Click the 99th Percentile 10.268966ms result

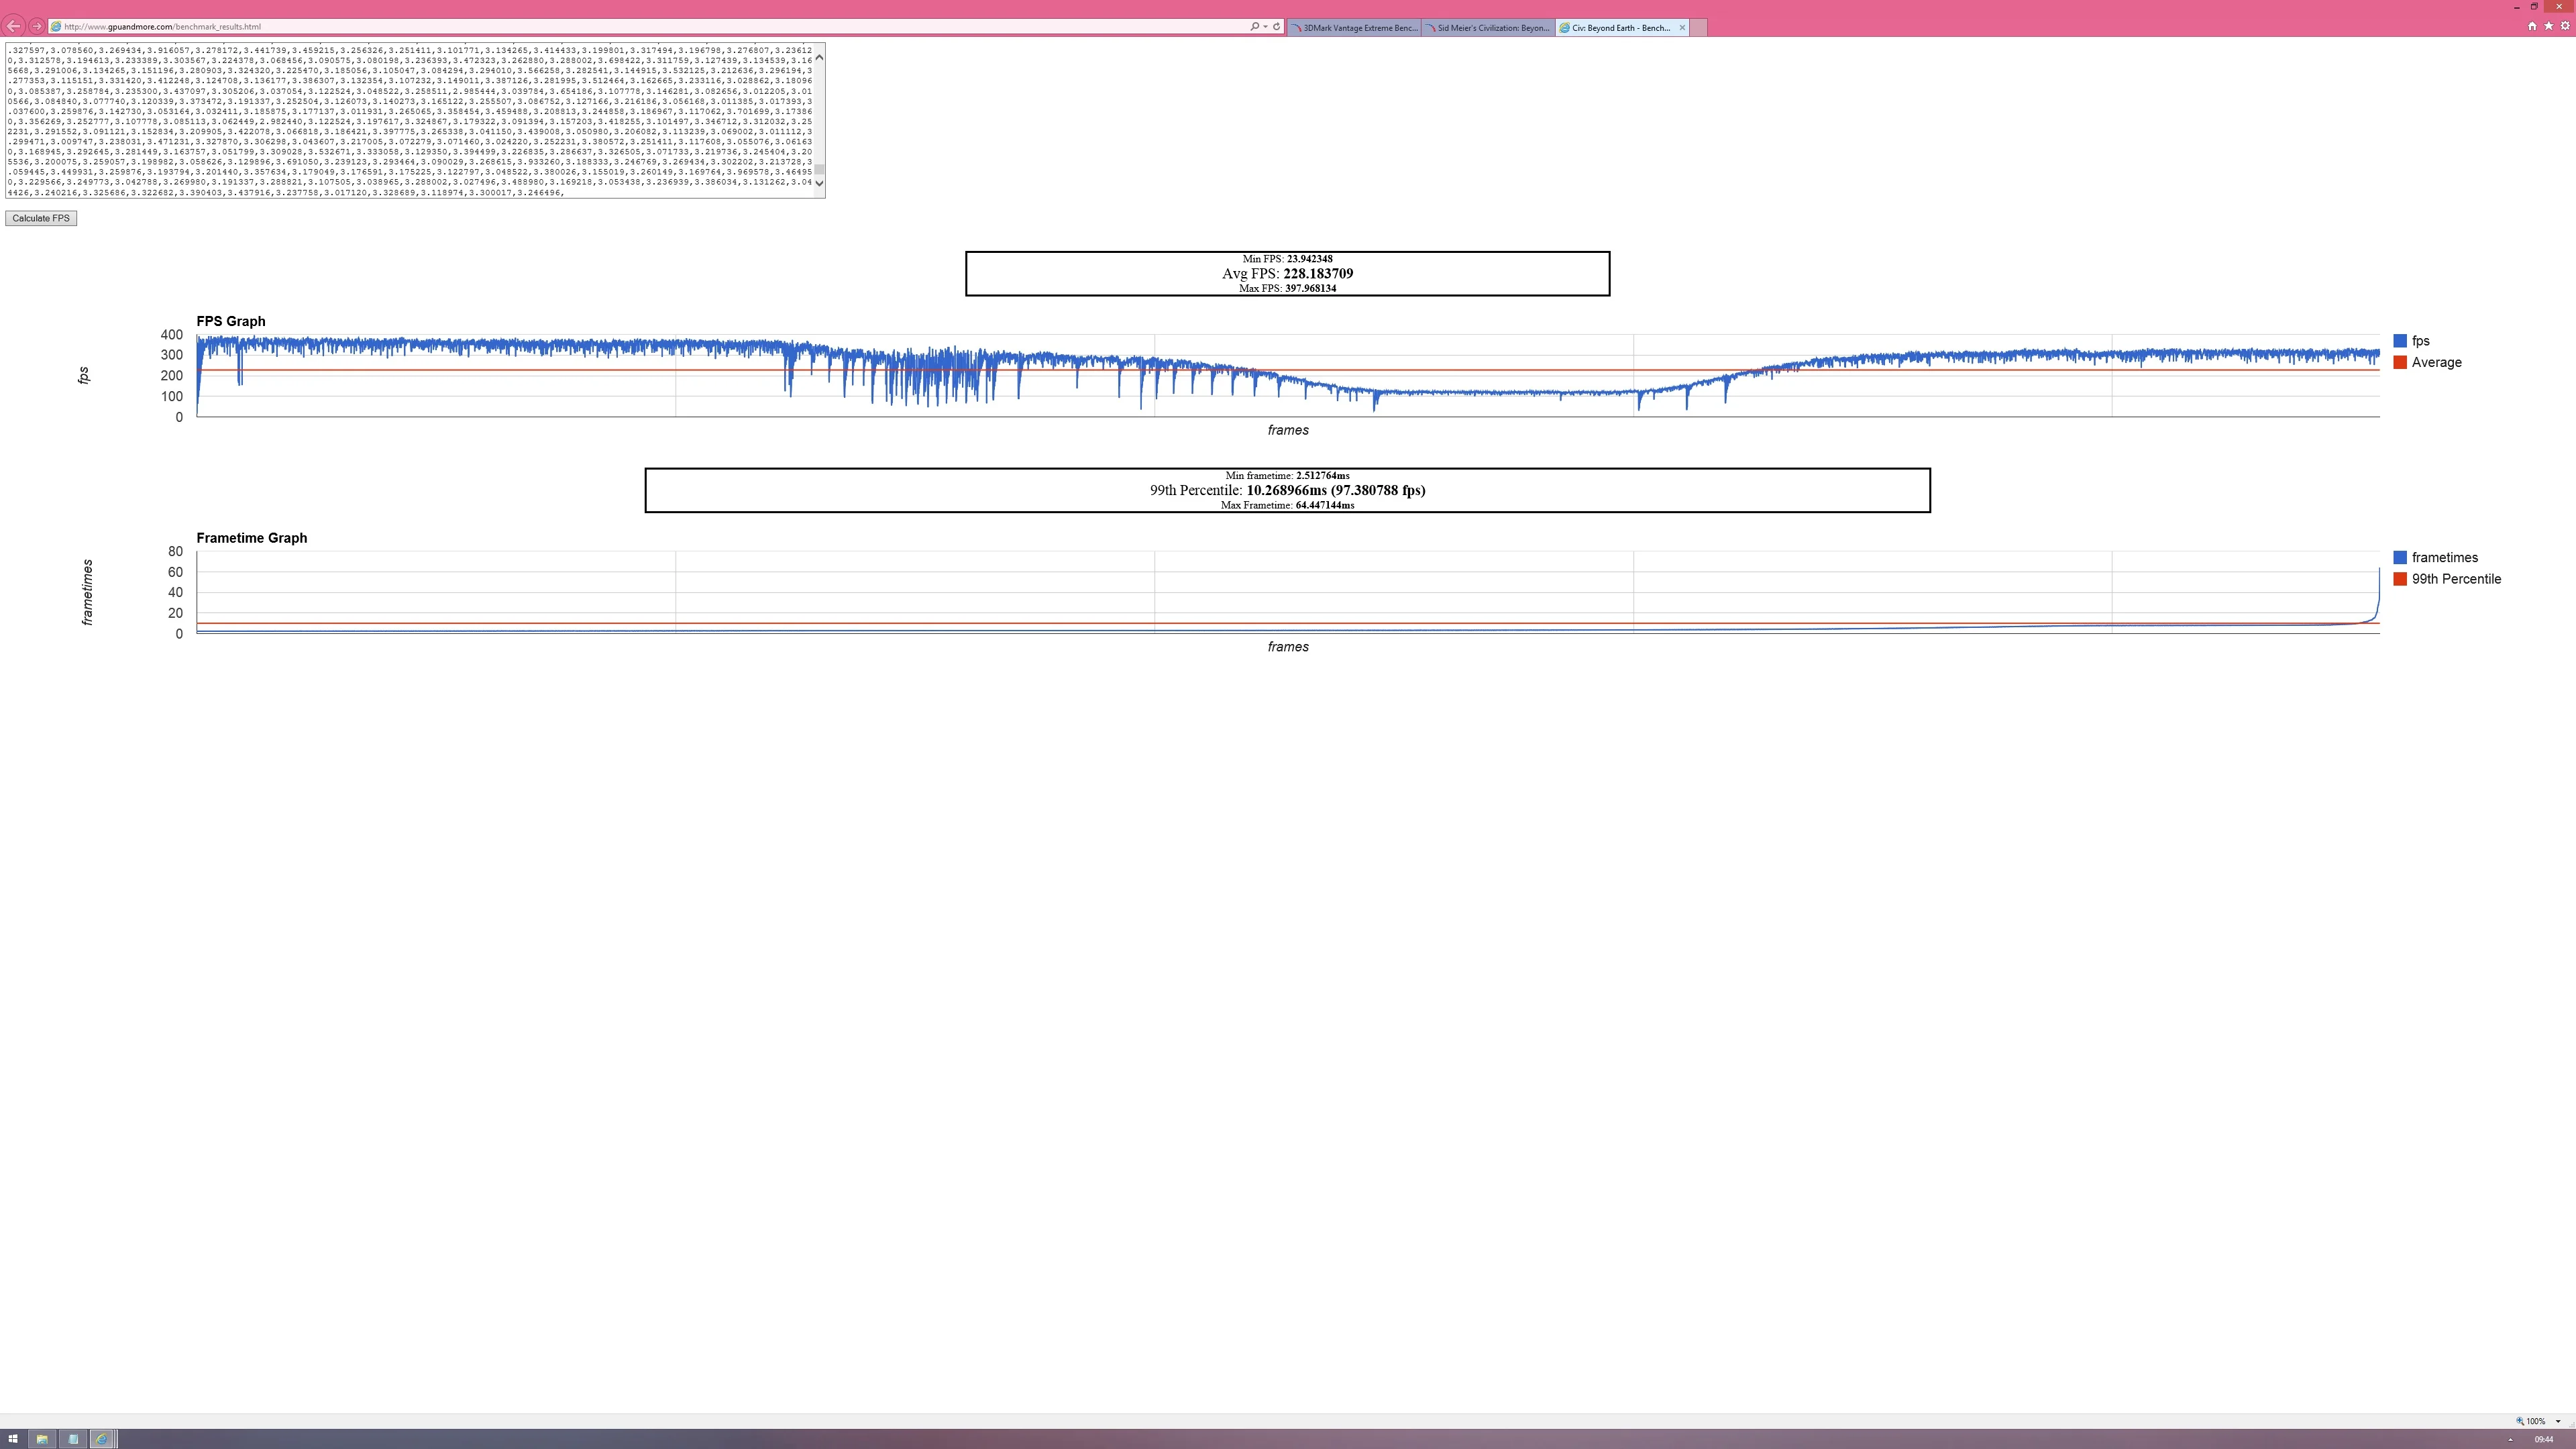[1287, 490]
